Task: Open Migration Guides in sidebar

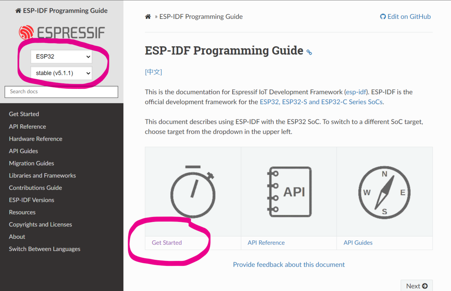Action: [32, 163]
